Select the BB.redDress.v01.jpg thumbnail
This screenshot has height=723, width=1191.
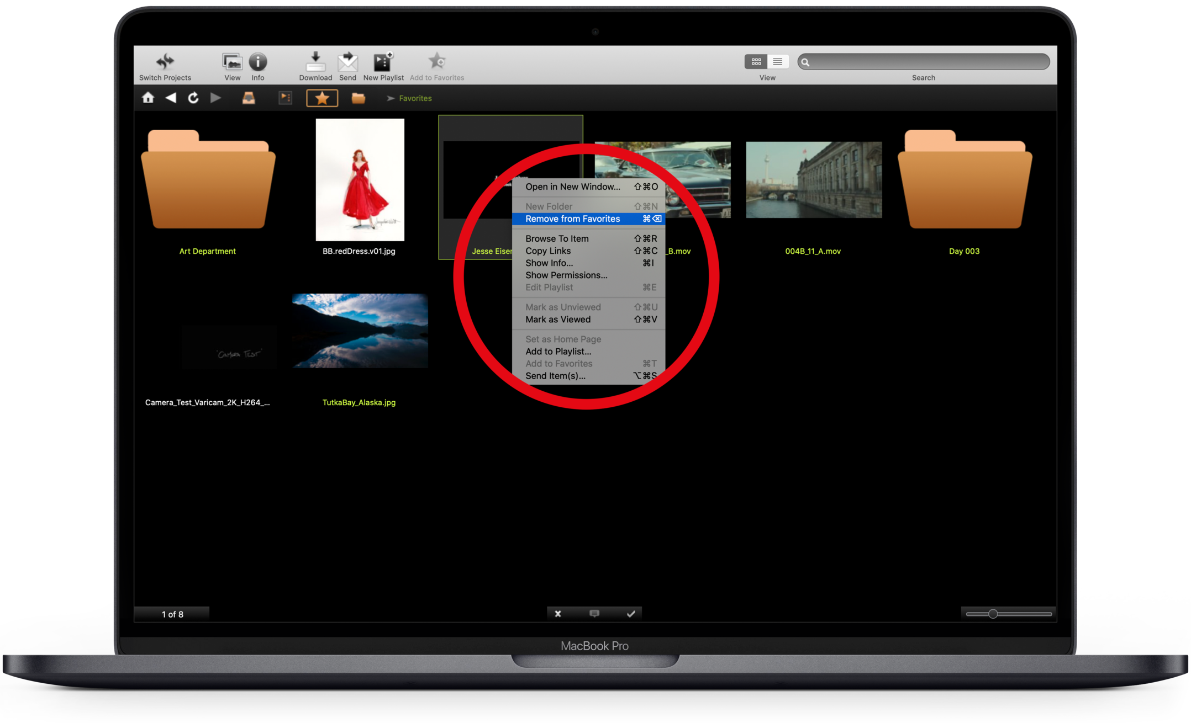click(360, 180)
